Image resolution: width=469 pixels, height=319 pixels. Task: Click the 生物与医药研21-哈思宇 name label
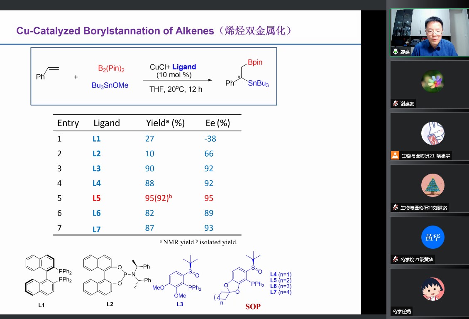tap(426, 156)
